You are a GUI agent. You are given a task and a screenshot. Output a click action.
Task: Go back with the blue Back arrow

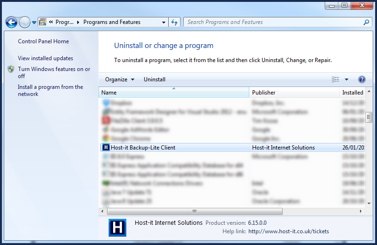[11, 22]
